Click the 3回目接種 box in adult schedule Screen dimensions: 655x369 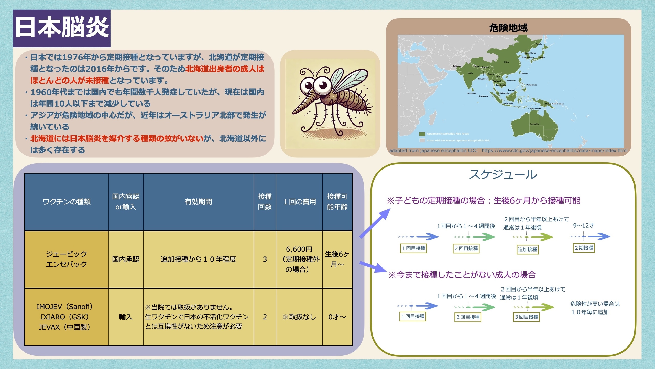pyautogui.click(x=526, y=317)
